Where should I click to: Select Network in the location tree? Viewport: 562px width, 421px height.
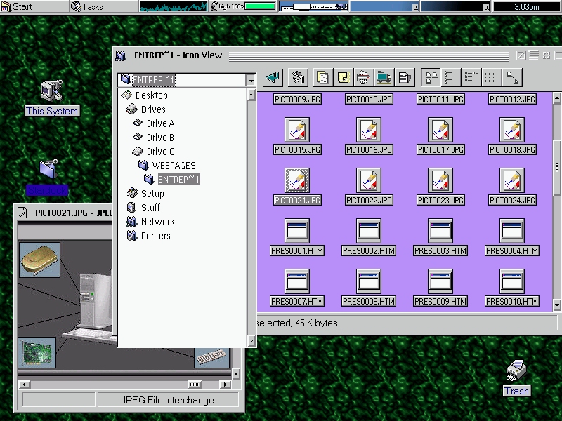[x=151, y=222]
